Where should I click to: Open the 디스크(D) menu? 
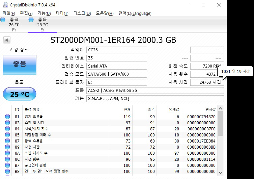pos(82,13)
